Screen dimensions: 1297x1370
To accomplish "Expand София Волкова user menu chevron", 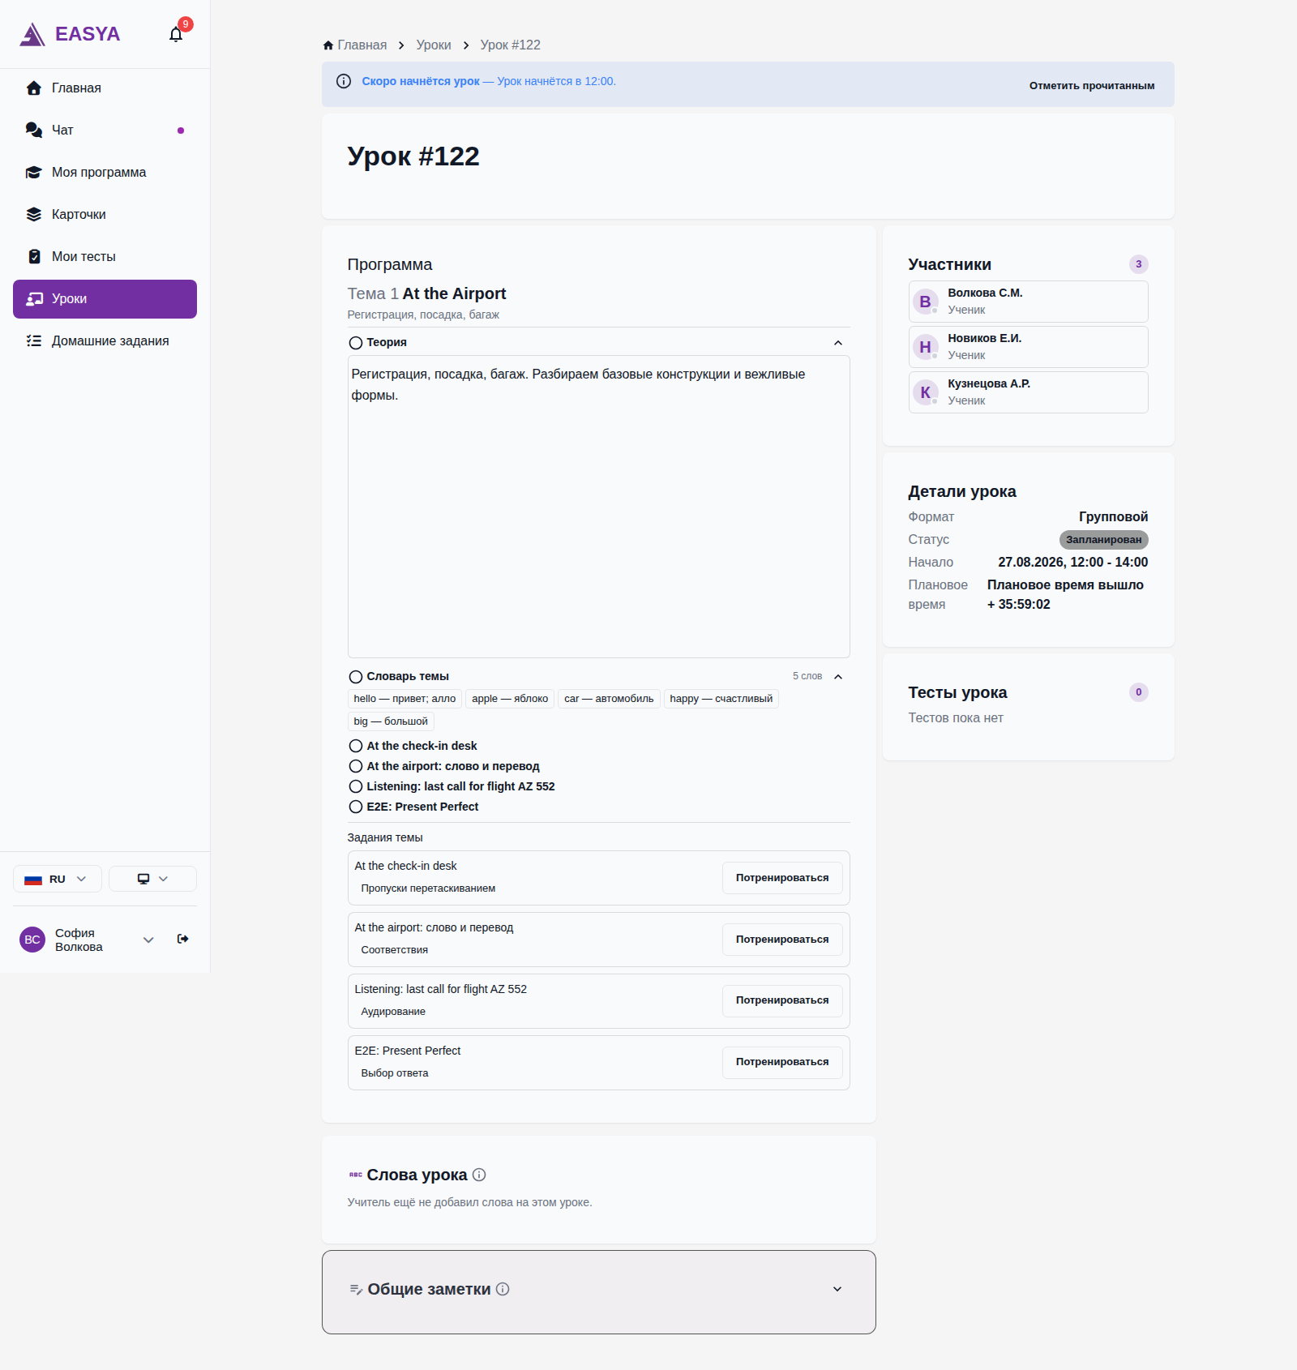I will 148,940.
